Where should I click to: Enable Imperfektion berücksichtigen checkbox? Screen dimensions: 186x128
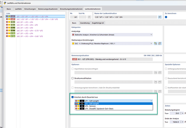pos(73,69)
